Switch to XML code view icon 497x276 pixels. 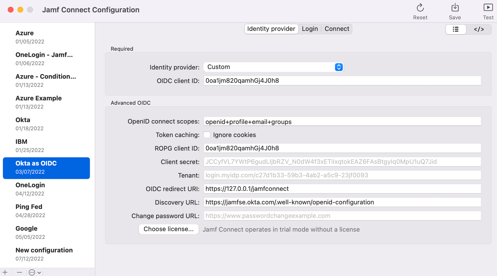(x=479, y=29)
